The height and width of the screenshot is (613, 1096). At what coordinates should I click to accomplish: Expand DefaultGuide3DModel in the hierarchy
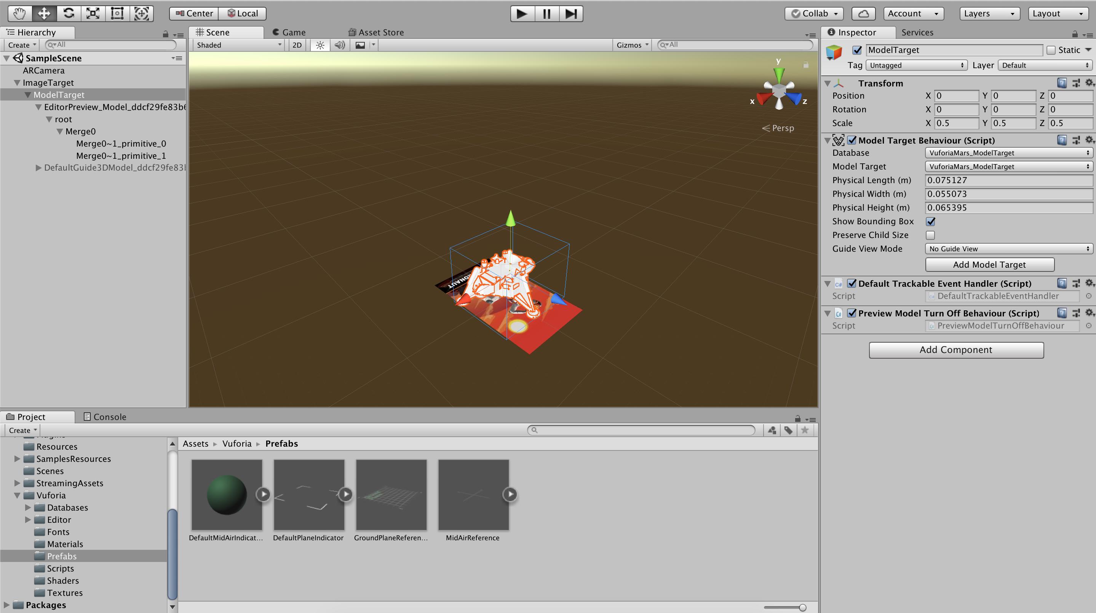click(38, 168)
